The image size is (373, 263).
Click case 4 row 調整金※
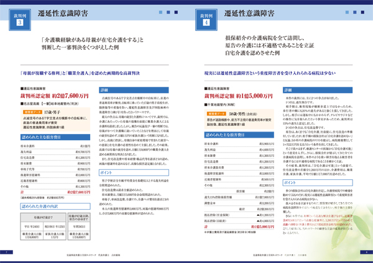point(239,203)
